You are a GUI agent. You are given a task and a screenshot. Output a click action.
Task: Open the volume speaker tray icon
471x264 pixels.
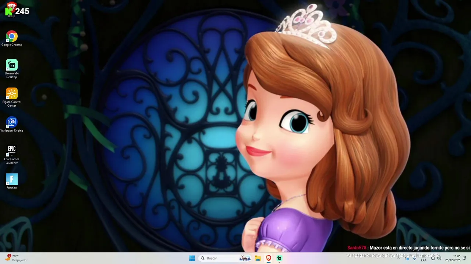[439, 258]
